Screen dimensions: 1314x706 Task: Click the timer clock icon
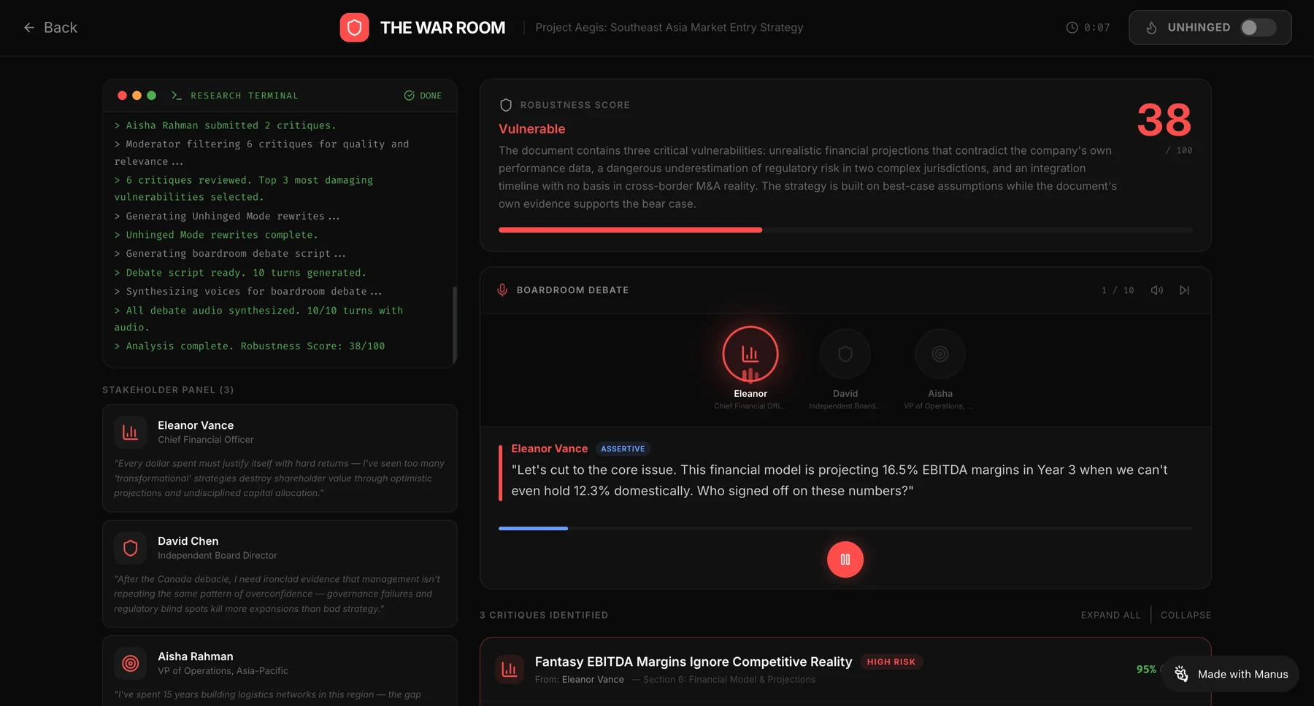click(1072, 28)
